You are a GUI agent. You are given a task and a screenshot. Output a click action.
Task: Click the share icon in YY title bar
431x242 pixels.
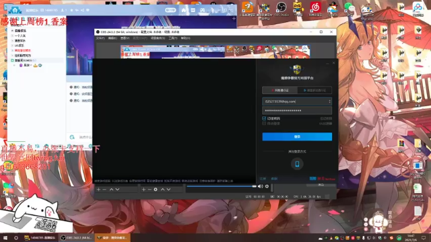coord(82,10)
